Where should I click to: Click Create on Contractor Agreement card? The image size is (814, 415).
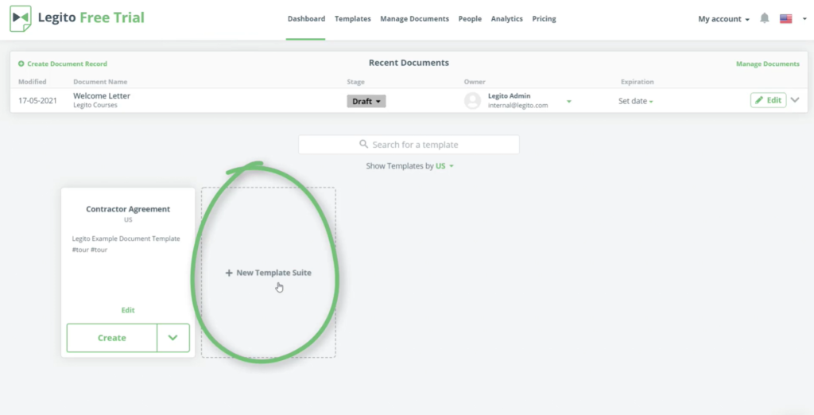click(111, 338)
